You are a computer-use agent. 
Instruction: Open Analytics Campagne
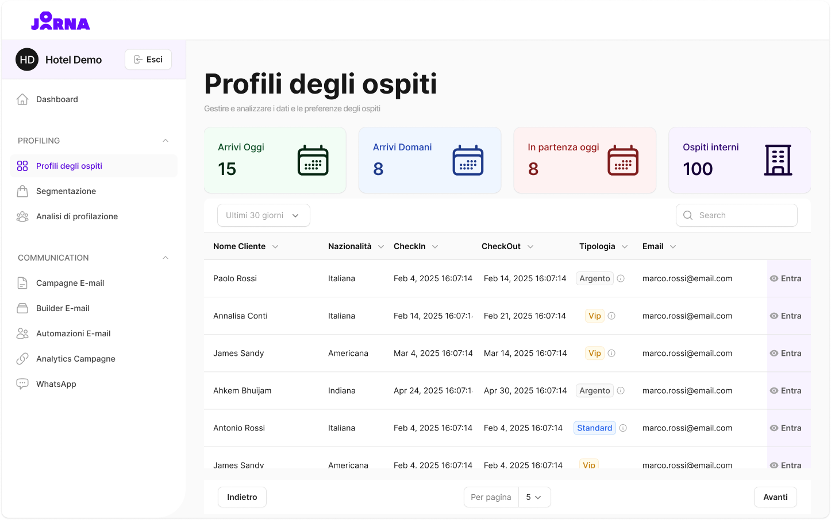[75, 359]
